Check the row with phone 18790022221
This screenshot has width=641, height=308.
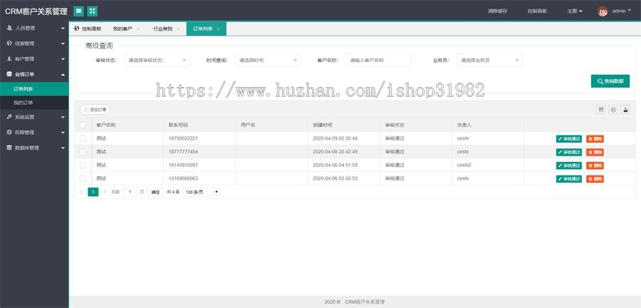(x=83, y=138)
